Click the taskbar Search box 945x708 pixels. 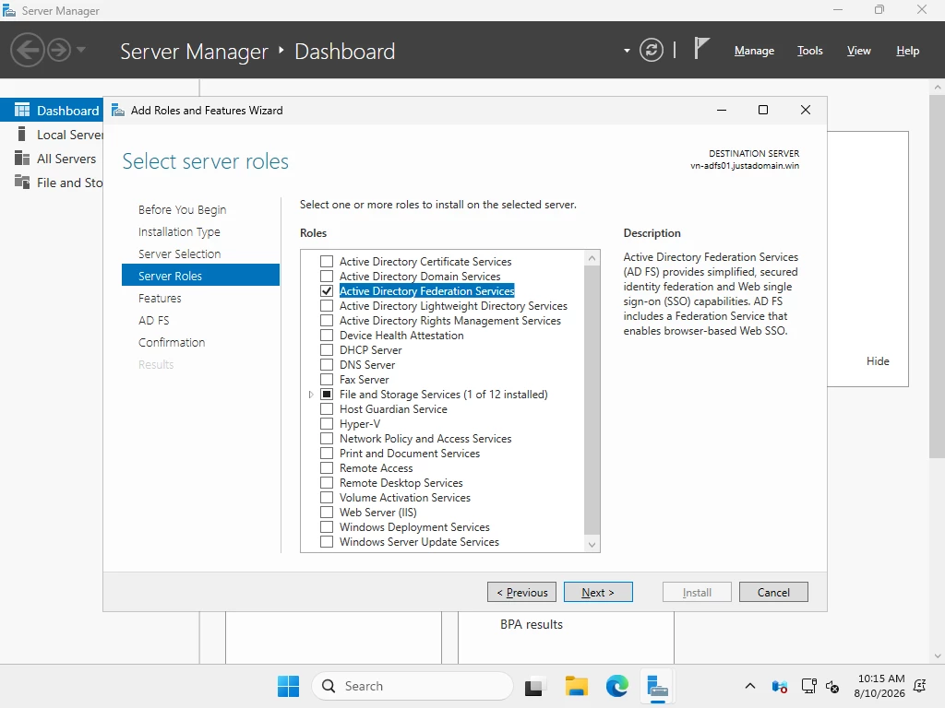(x=412, y=686)
